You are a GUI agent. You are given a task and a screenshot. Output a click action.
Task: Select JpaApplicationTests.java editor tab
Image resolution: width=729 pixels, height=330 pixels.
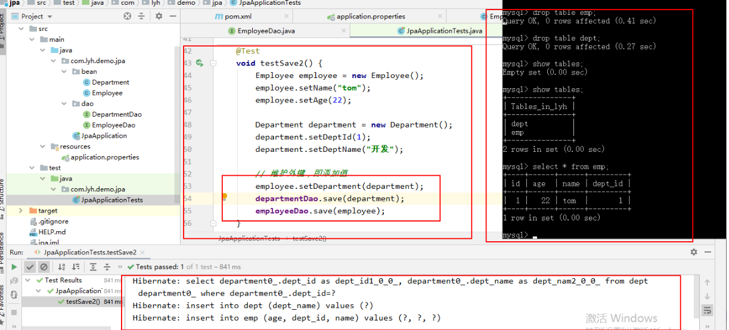439,30
